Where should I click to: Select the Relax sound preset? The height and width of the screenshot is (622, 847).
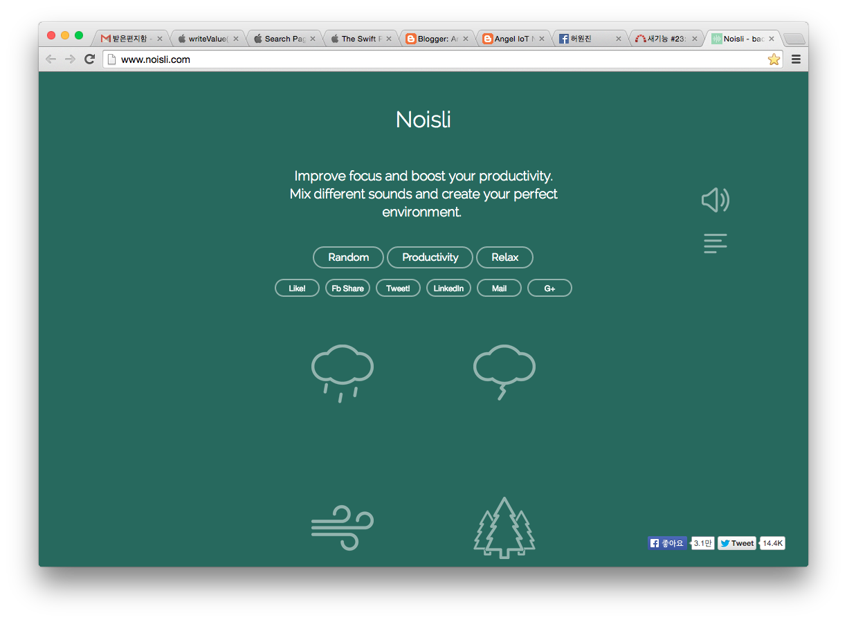click(x=504, y=257)
